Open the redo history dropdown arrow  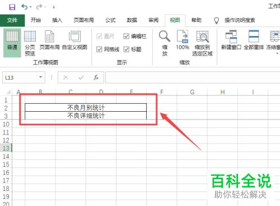[45, 7]
